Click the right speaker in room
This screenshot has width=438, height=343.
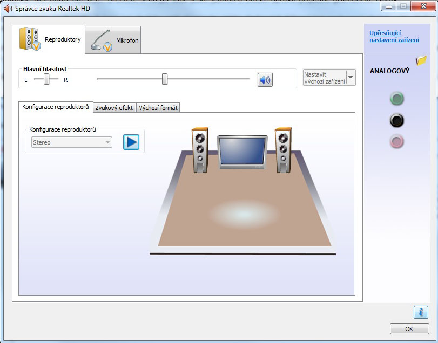point(283,150)
